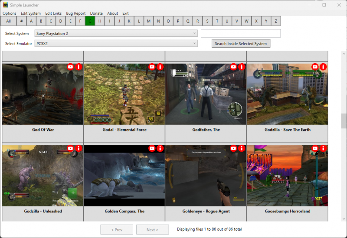
Task: Go to previous page with Prev button
Action: (x=117, y=230)
